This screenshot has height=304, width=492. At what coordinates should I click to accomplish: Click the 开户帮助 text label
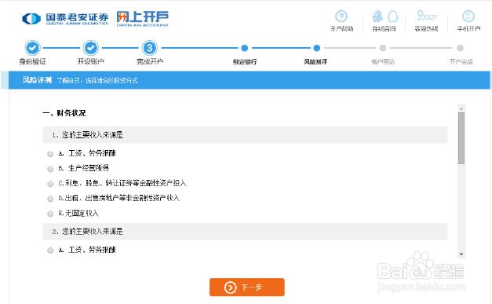pyautogui.click(x=341, y=29)
